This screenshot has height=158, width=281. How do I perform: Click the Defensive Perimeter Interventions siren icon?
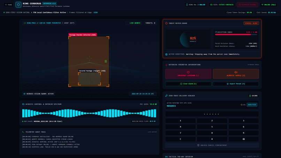[x=166, y=65]
